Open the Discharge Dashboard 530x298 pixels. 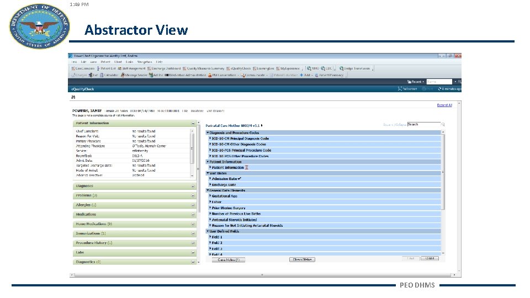coord(163,68)
